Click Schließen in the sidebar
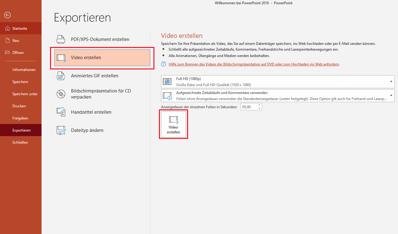The width and height of the screenshot is (398, 234). click(x=21, y=142)
